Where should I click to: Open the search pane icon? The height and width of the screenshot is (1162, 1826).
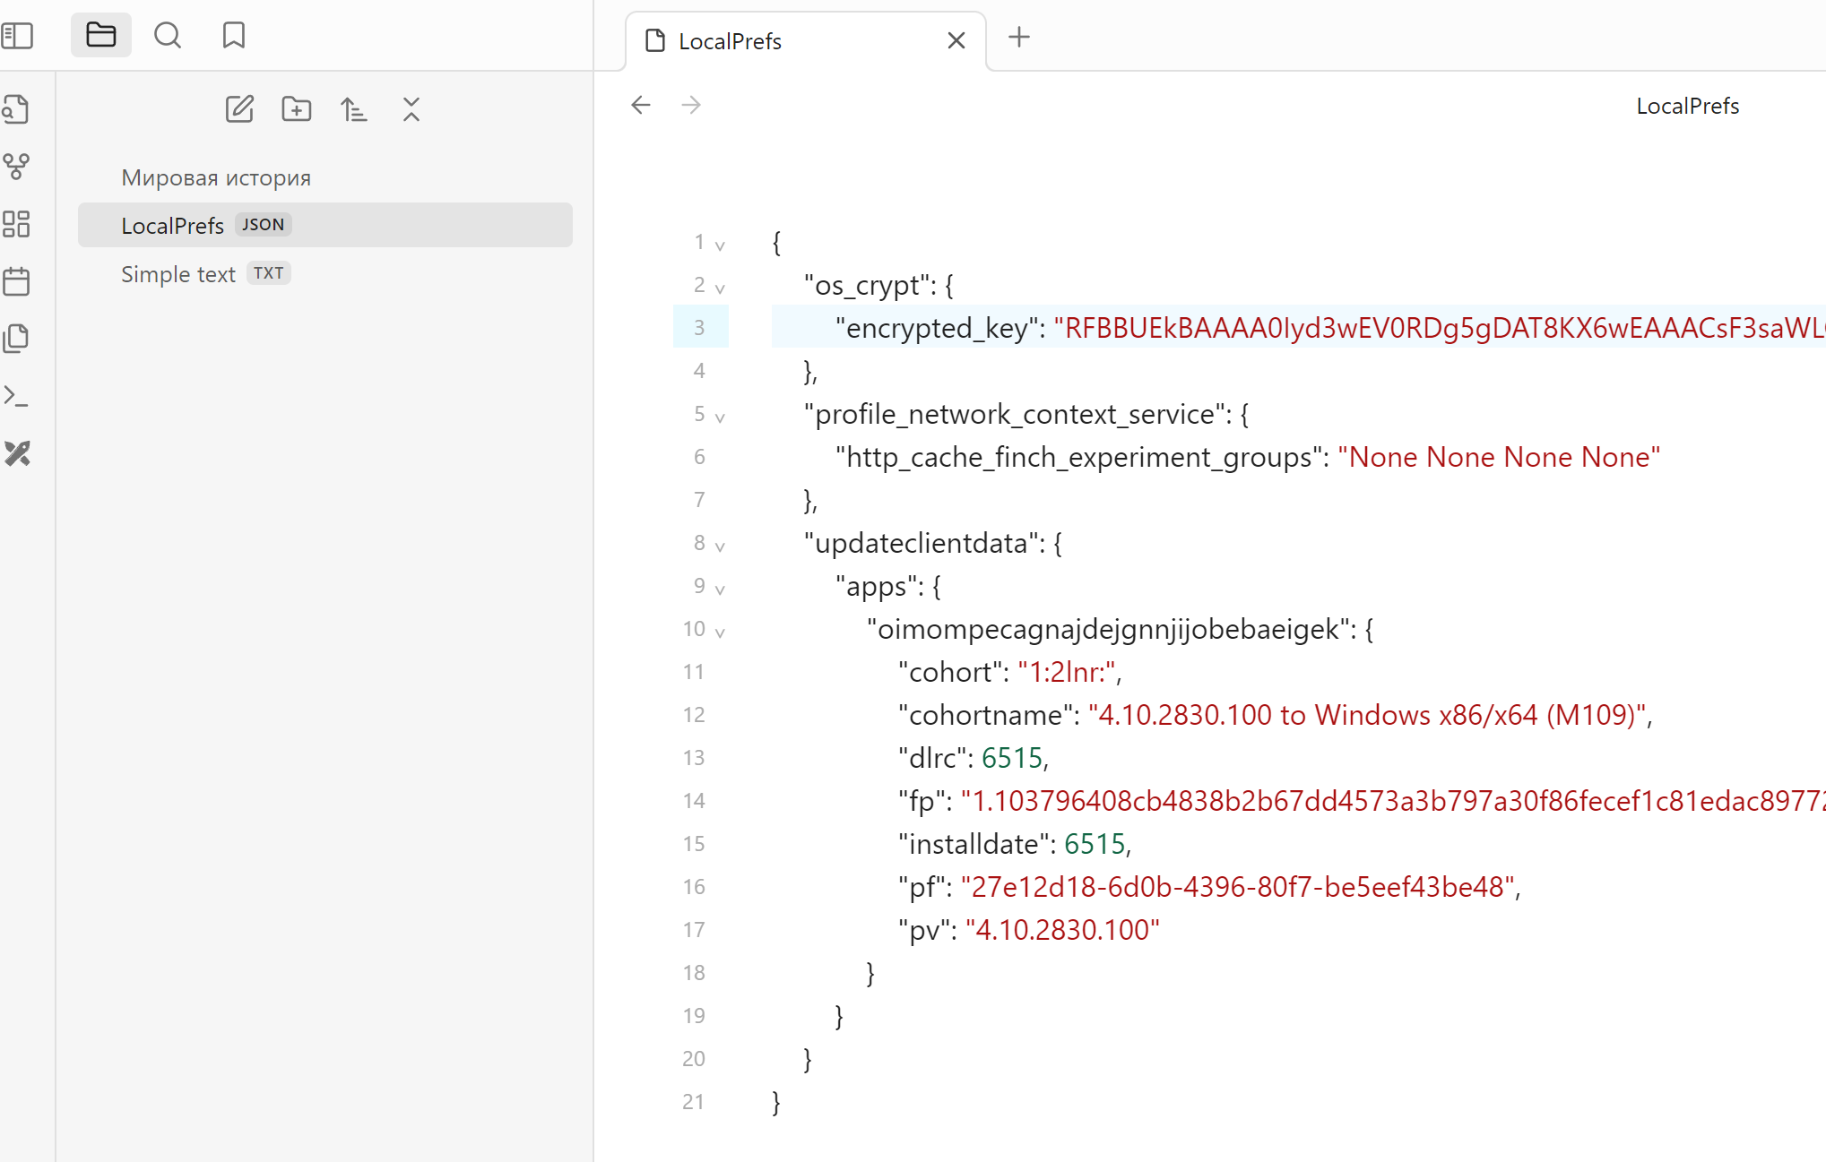pyautogui.click(x=167, y=36)
